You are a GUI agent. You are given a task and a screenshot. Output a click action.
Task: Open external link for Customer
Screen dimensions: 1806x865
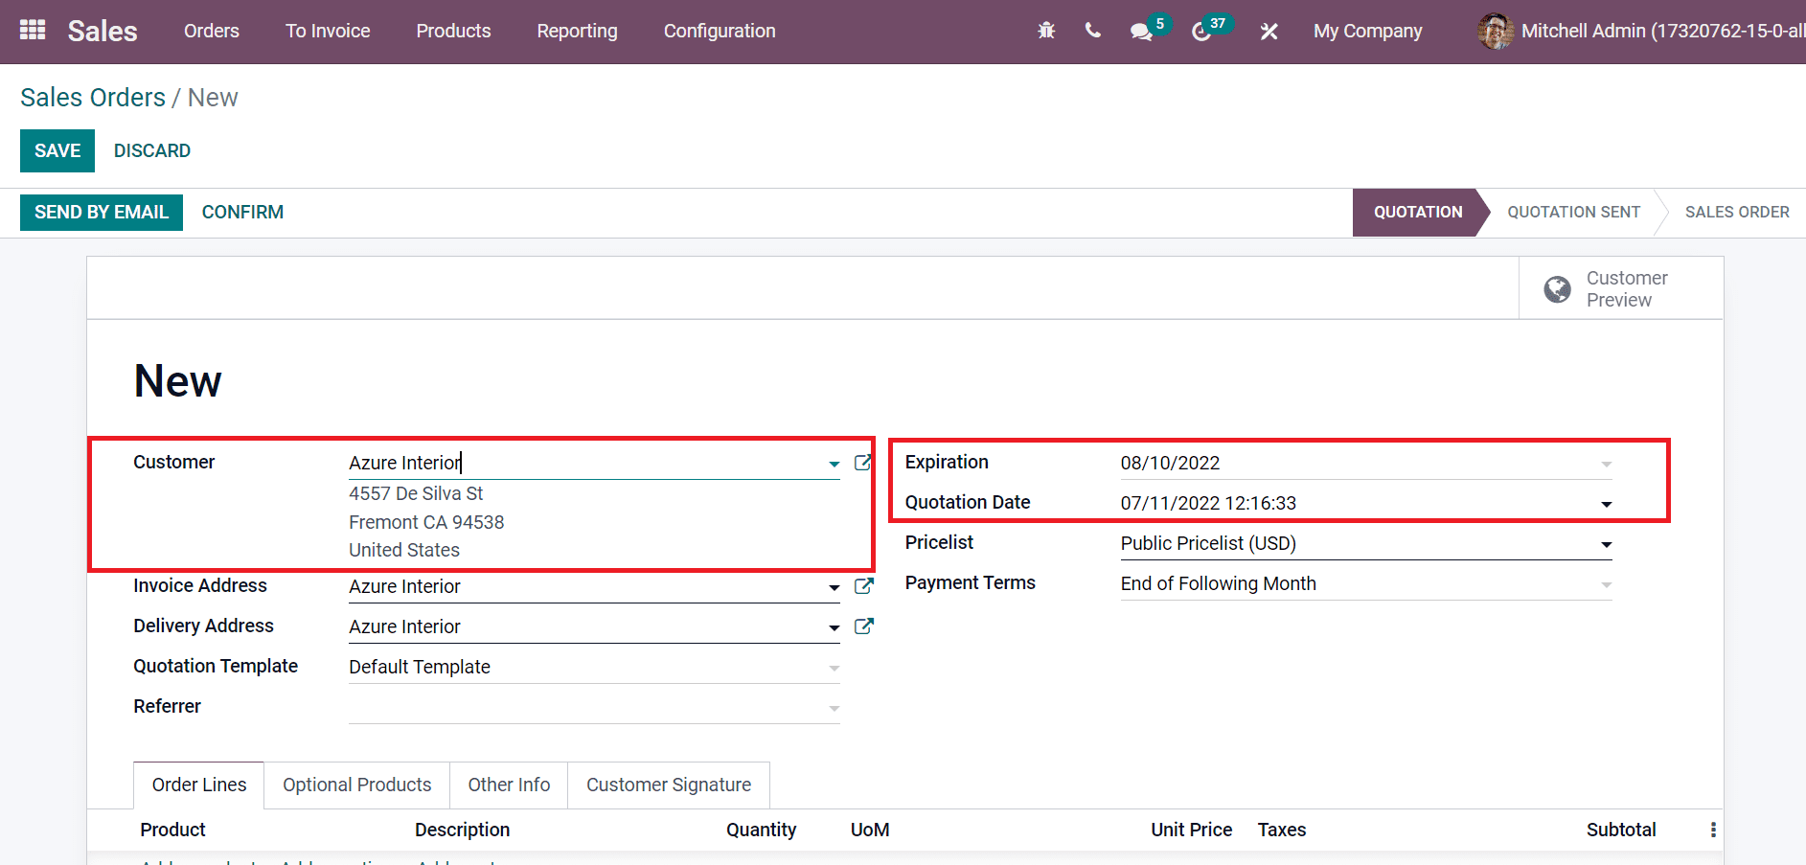click(863, 463)
